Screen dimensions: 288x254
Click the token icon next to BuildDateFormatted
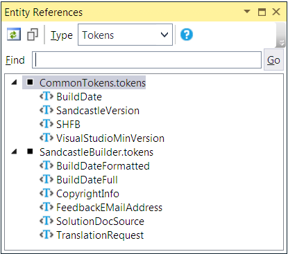[x=46, y=165]
